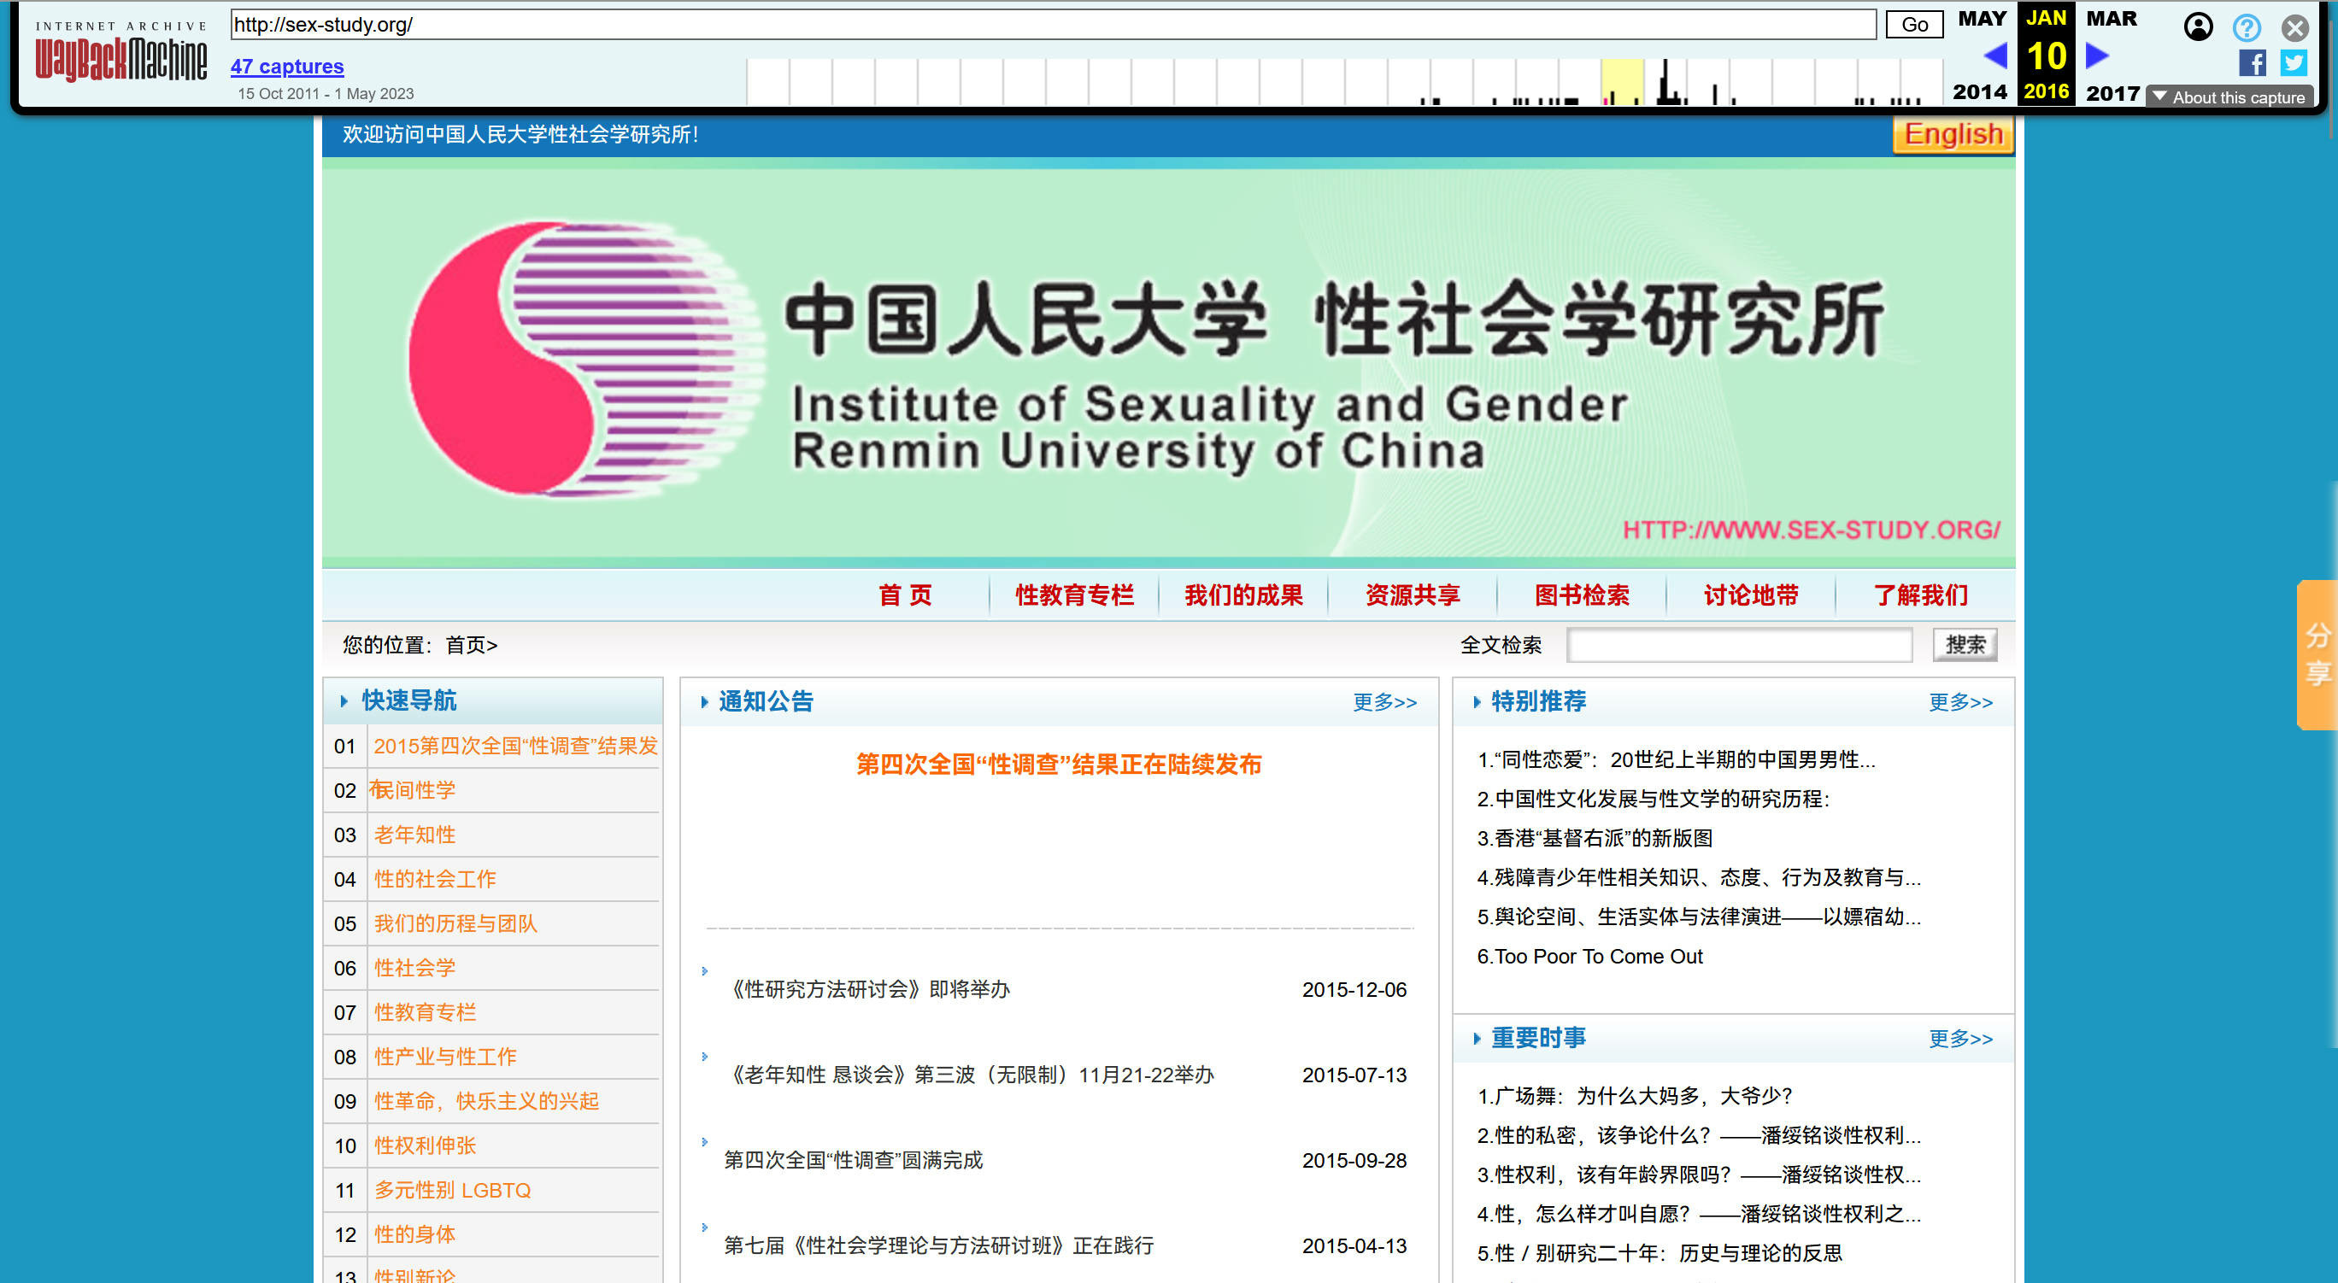This screenshot has width=2338, height=1283.
Task: Click the 全文检索 search text box
Action: click(1739, 645)
